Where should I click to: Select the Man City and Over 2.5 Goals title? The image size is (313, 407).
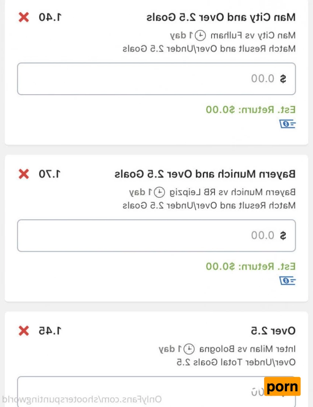point(221,17)
